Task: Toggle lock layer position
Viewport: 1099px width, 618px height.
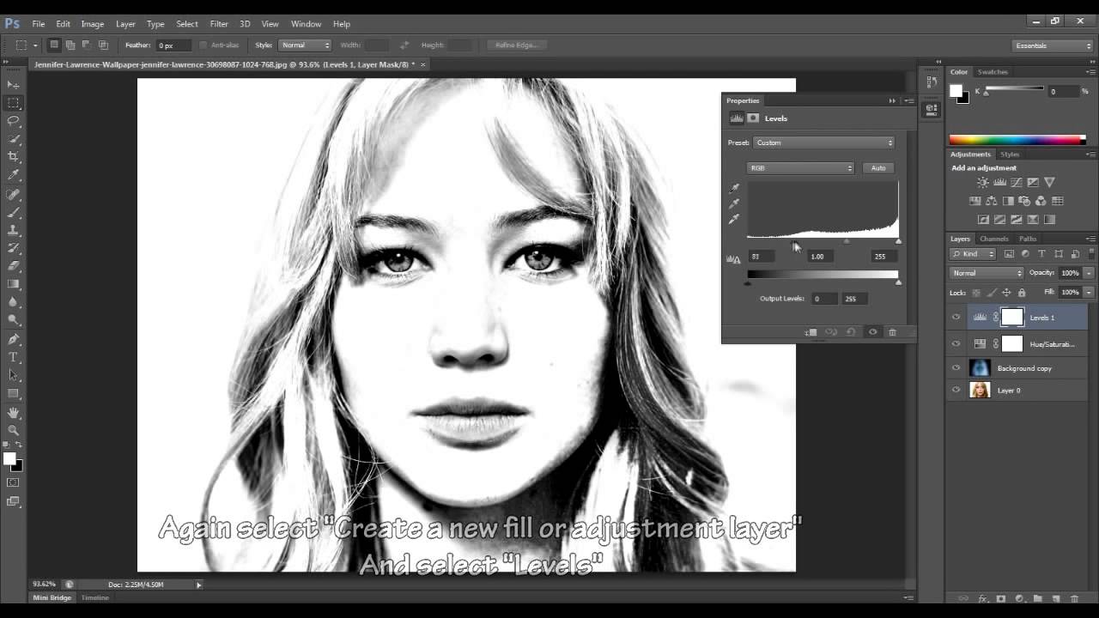Action: tap(1006, 293)
